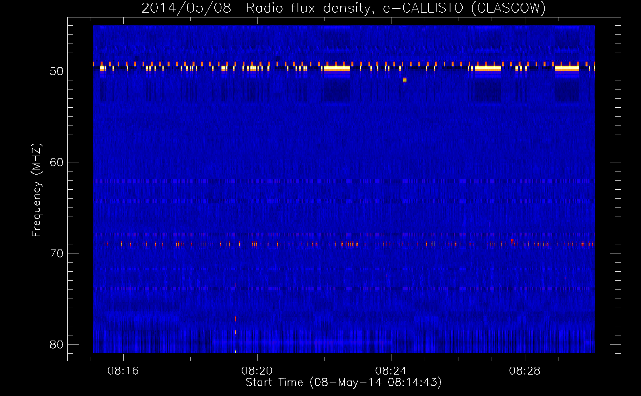This screenshot has width=641, height=396.
Task: Click the 'Start Time (08-May-14 08:14:43)' label
Action: (x=343, y=383)
